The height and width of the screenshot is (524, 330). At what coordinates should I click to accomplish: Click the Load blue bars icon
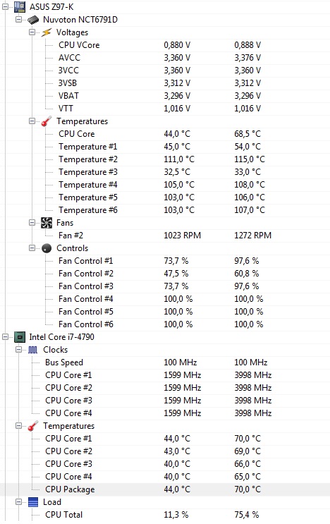33,502
